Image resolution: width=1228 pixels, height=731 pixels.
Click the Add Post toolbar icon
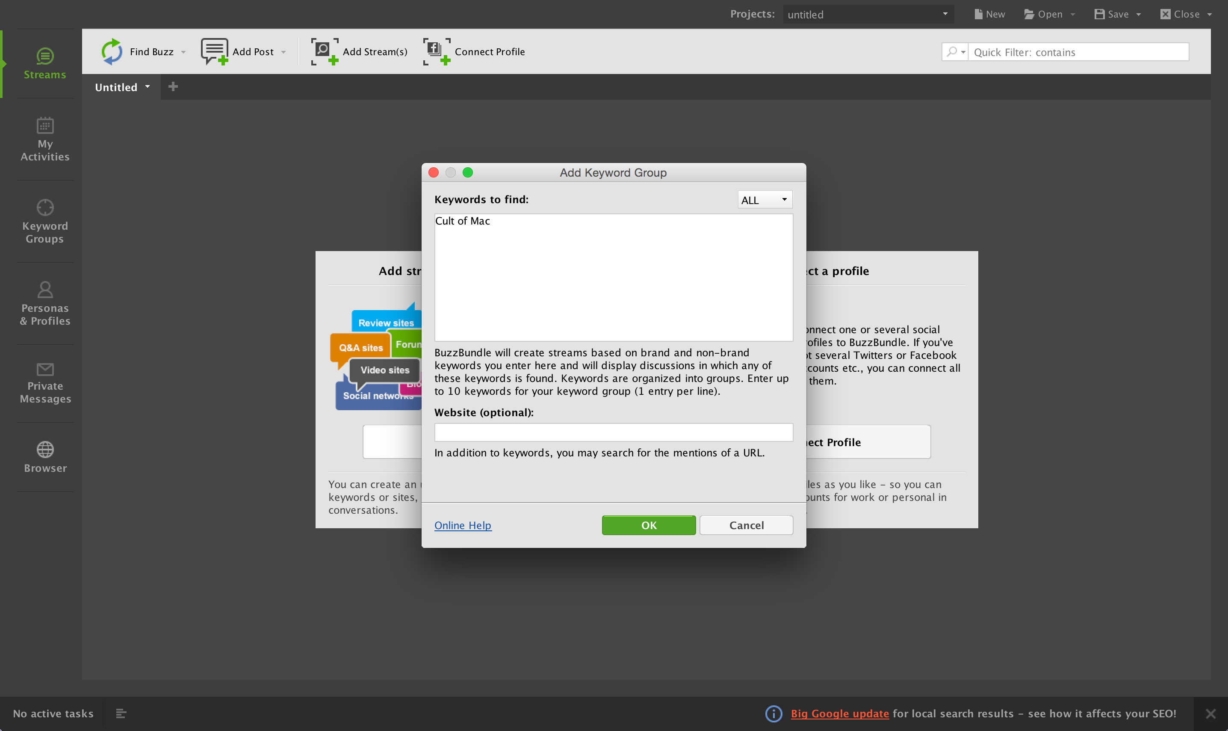[x=214, y=51]
